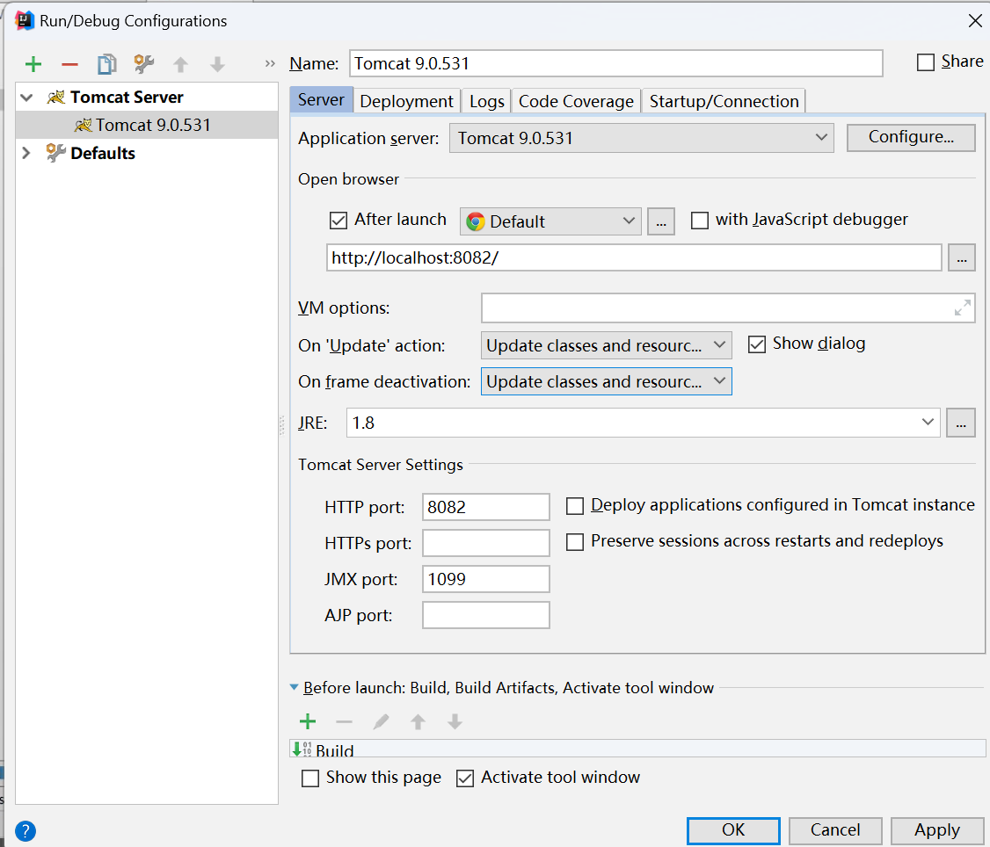Edit the selected before launch task
The width and height of the screenshot is (990, 847).
pyautogui.click(x=381, y=721)
